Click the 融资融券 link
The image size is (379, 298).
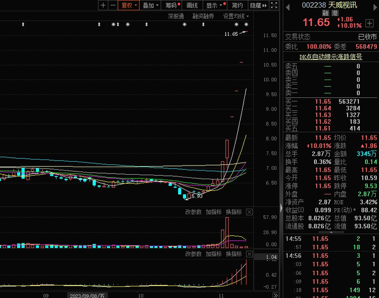pyautogui.click(x=203, y=16)
